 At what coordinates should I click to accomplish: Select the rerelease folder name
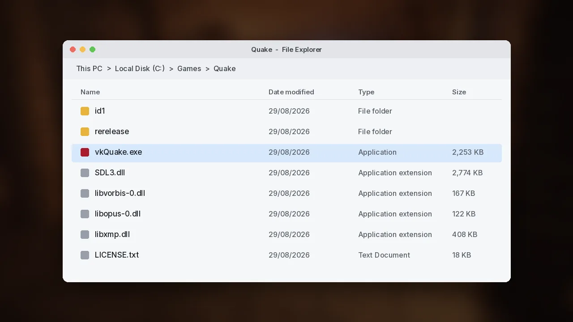[x=112, y=131]
